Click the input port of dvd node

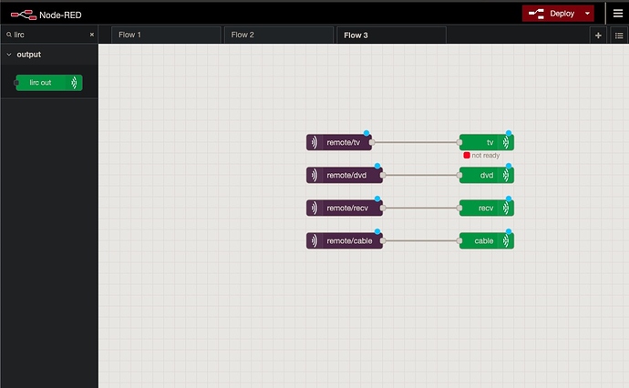click(x=459, y=175)
